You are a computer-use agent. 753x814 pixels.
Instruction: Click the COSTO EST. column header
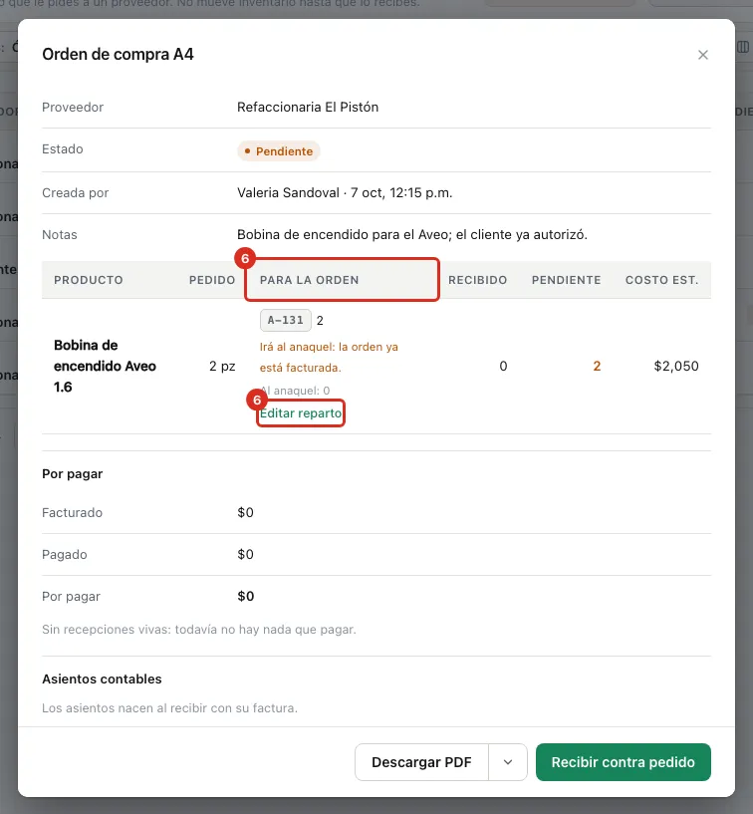click(x=661, y=280)
